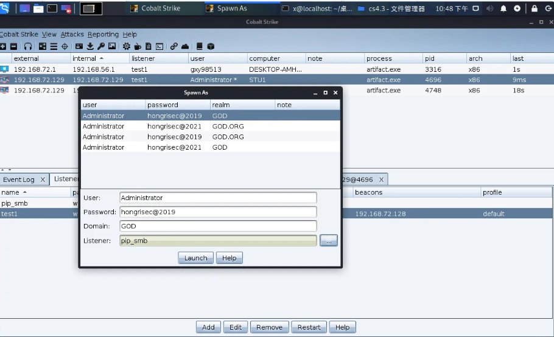The height and width of the screenshot is (337, 554).
Task: Click the Disconnect minus toolbar icon
Action: pos(13,46)
